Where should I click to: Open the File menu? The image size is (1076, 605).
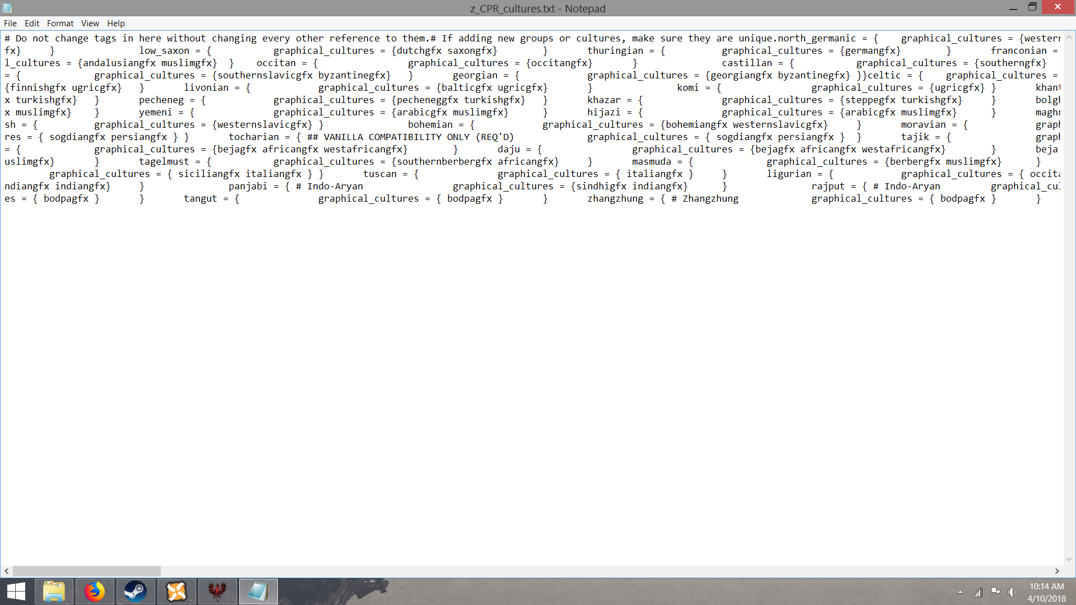coord(10,23)
